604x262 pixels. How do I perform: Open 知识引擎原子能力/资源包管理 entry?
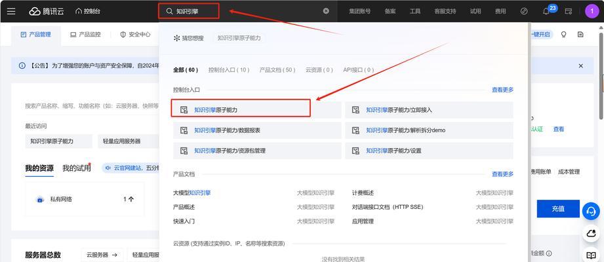tap(257, 151)
